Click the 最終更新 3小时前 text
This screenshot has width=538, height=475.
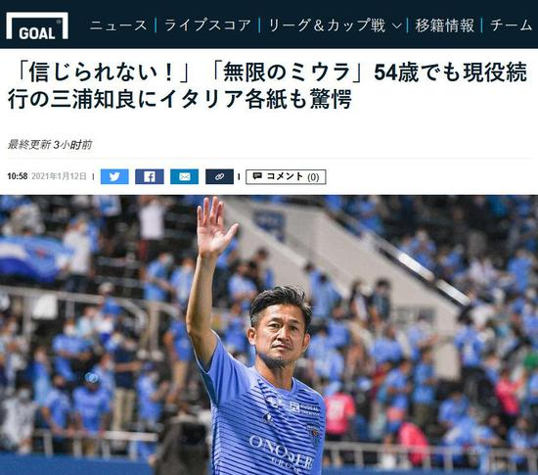coord(50,145)
